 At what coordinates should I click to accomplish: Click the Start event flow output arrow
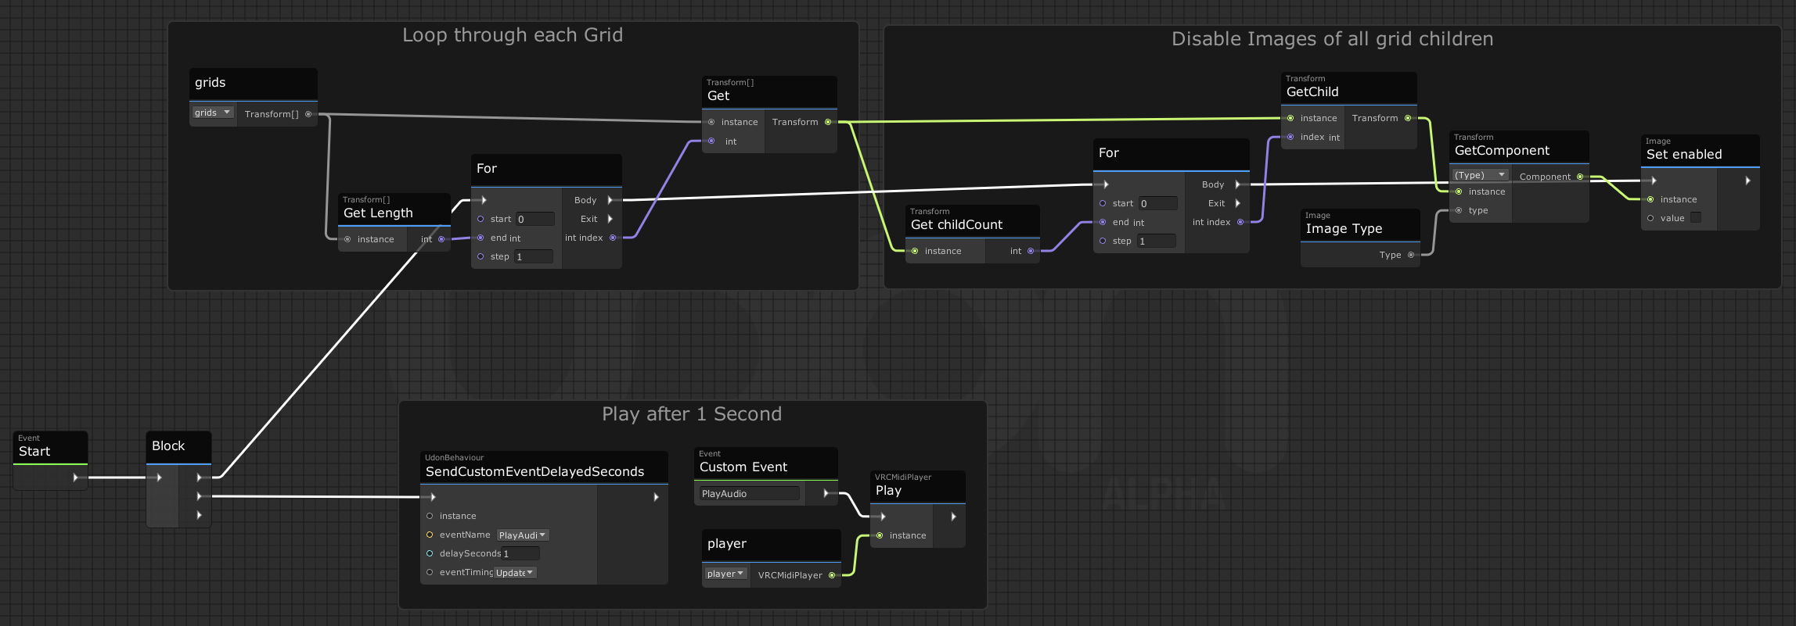coord(75,478)
